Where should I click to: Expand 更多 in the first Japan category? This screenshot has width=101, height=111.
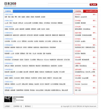coord(95,15)
